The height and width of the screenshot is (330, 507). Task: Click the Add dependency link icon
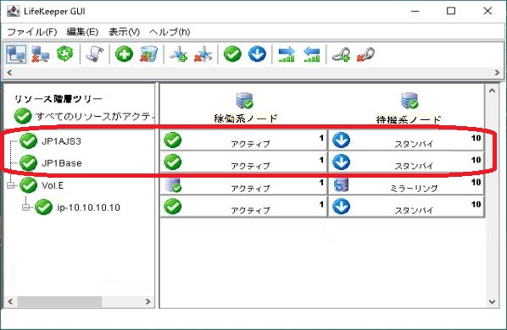pyautogui.click(x=342, y=54)
